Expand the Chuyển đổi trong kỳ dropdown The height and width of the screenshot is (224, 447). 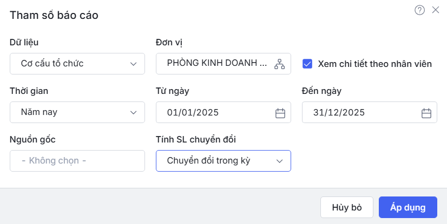(216, 161)
